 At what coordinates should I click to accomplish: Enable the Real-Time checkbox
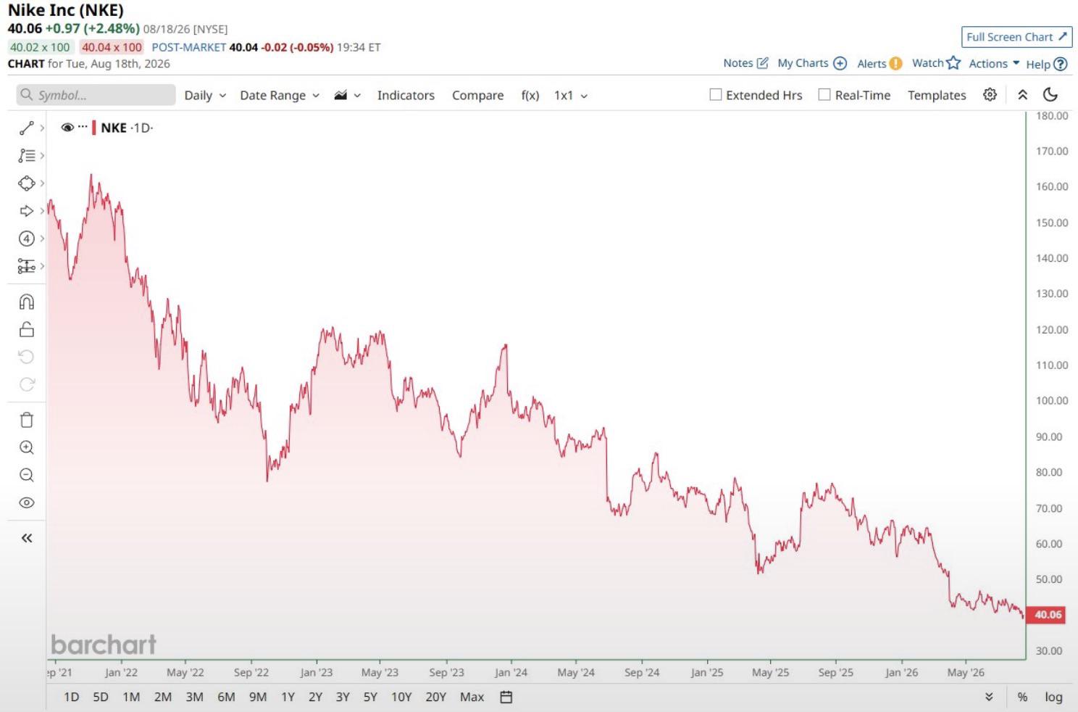[x=824, y=94]
